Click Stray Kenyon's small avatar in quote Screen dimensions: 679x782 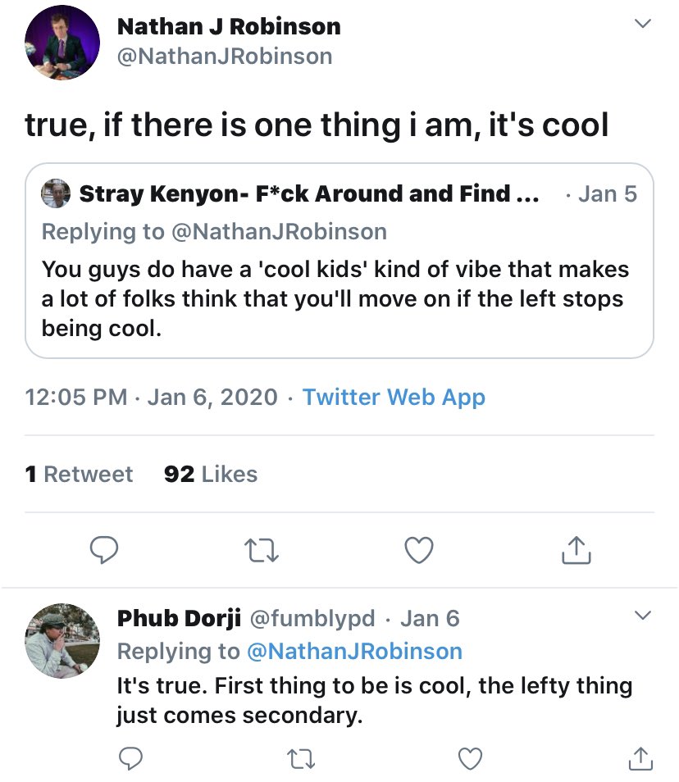[x=56, y=193]
